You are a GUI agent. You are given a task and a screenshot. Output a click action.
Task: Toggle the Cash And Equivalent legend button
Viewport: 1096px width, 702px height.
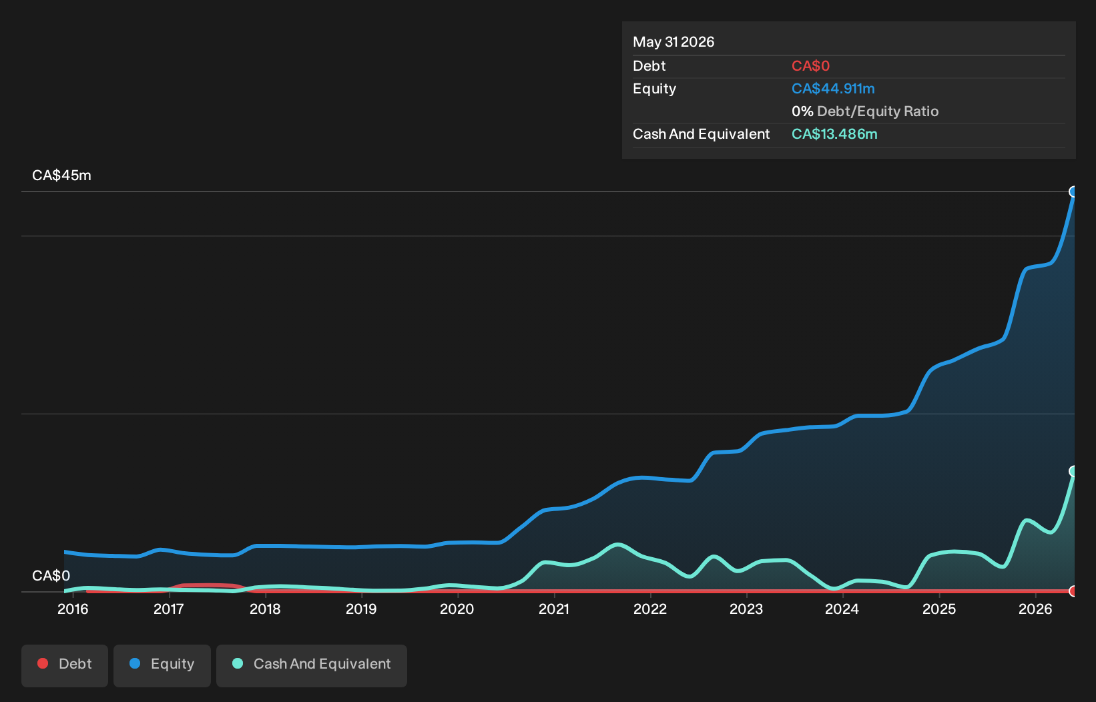(x=312, y=665)
